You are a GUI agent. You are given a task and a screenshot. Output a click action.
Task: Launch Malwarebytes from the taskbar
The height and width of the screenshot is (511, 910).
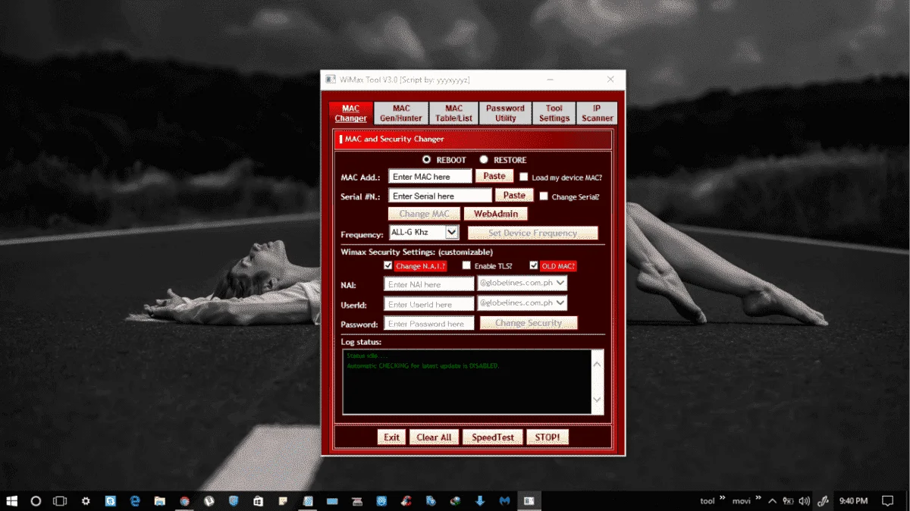[504, 501]
